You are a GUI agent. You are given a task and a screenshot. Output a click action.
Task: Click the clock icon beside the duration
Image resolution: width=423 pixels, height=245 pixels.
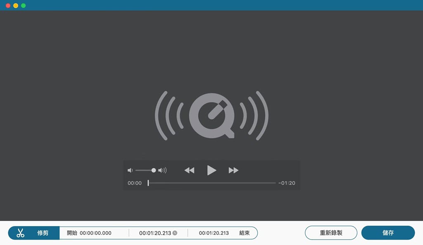[x=175, y=233]
